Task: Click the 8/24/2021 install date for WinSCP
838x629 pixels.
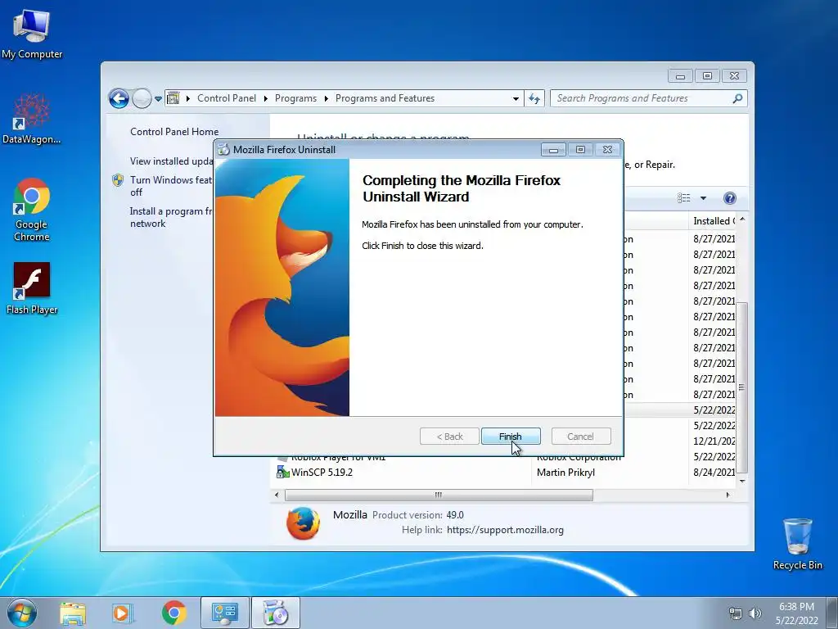Action: pos(714,473)
